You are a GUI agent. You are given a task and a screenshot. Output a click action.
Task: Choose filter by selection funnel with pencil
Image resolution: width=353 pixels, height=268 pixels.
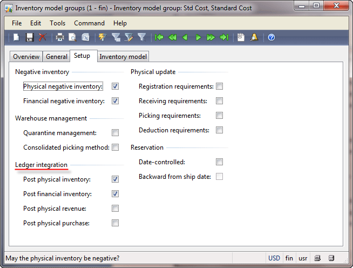pos(129,37)
